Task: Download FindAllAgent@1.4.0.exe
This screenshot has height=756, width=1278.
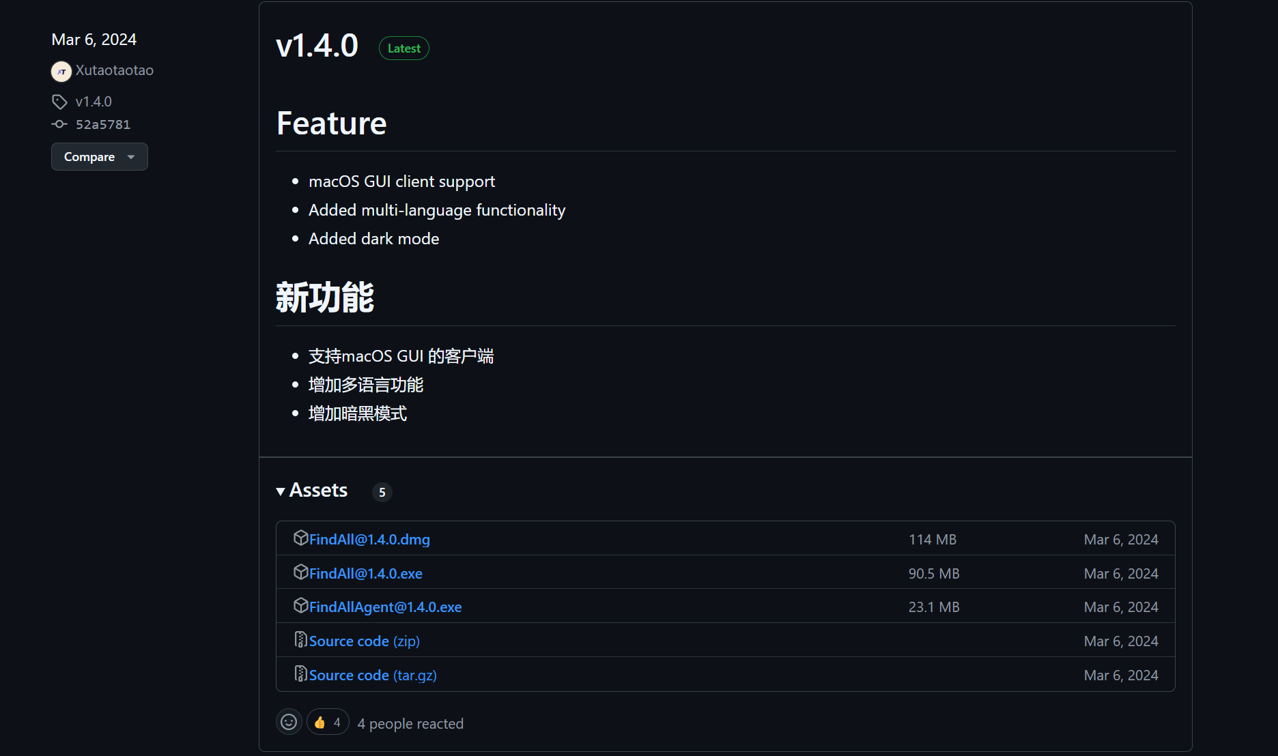Action: (386, 607)
